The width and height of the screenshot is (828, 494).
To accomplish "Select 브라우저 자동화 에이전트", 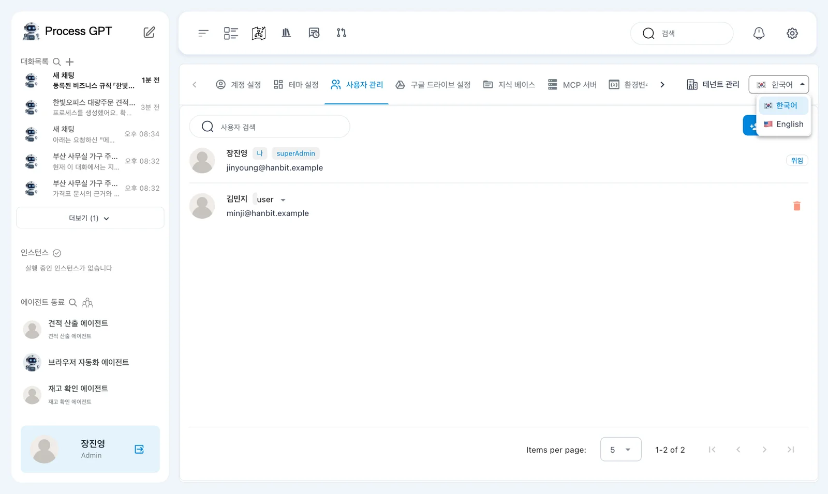I will pos(90,363).
